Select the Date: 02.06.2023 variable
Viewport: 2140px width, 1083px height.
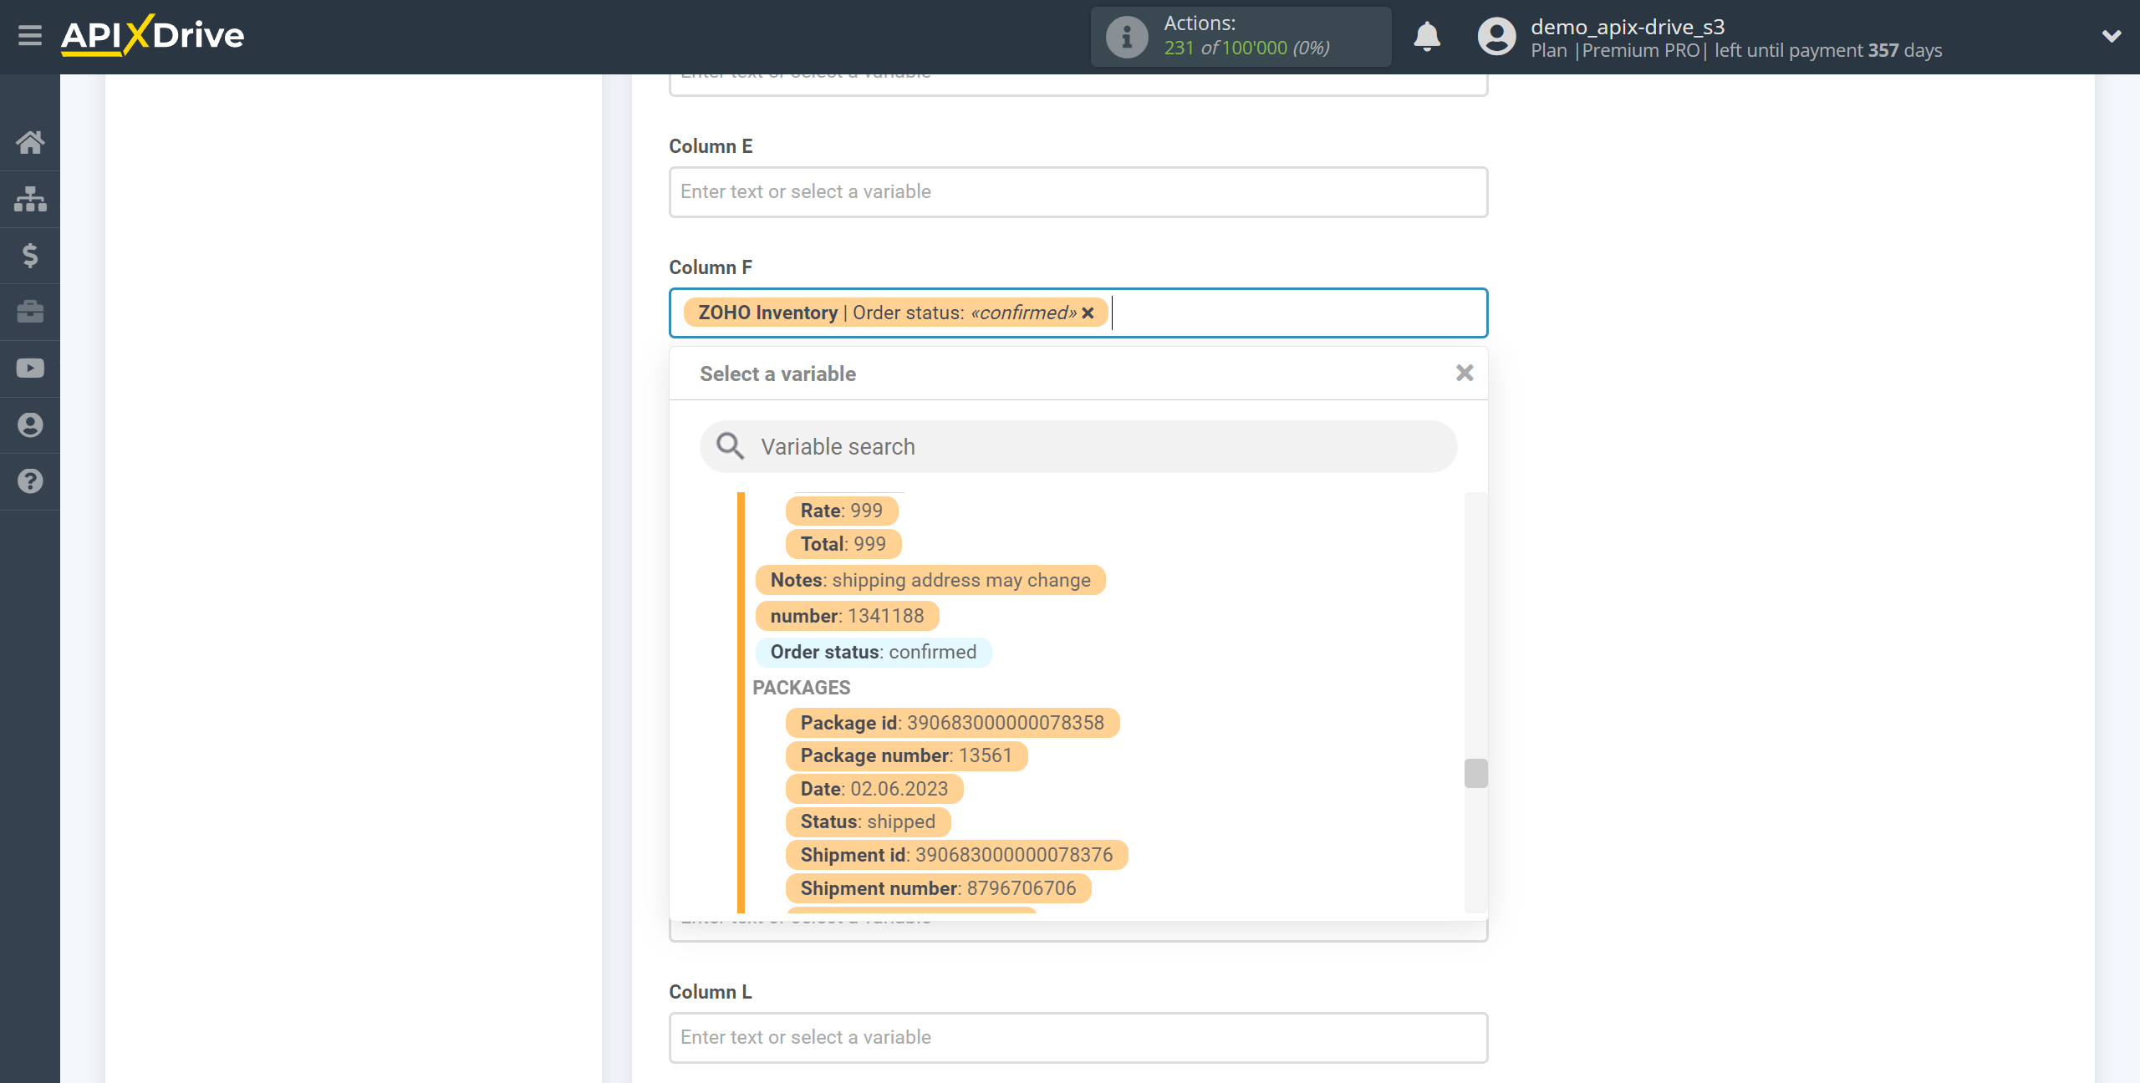coord(874,789)
